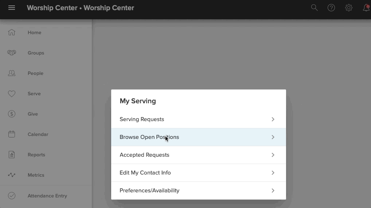371x208 pixels.
Task: Click the Worship Center header title
Action: click(x=81, y=8)
